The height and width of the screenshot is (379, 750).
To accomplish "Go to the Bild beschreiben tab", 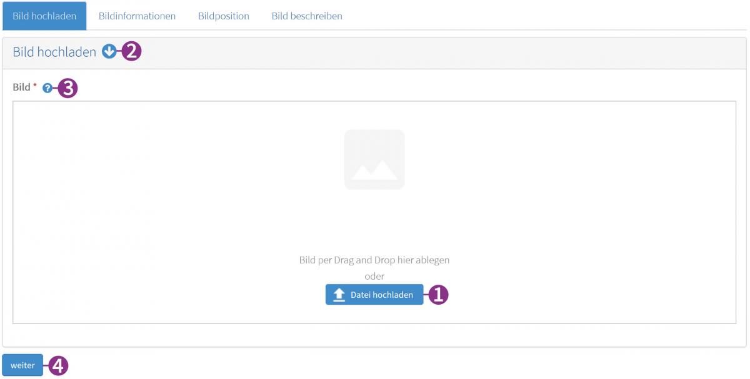I will pos(307,16).
